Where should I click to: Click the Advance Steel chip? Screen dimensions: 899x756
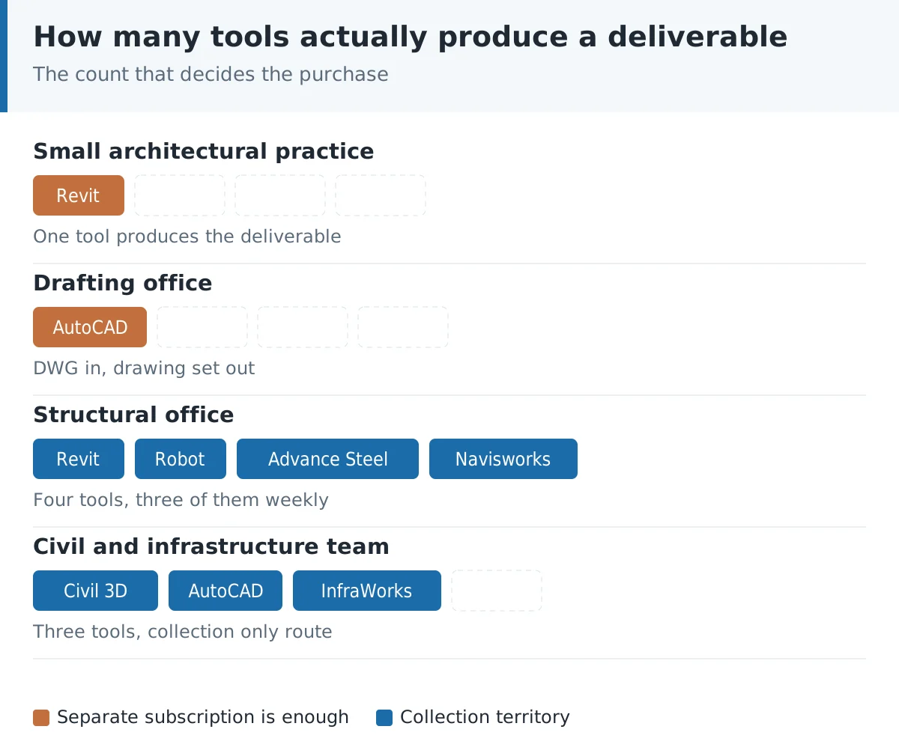tap(327, 459)
